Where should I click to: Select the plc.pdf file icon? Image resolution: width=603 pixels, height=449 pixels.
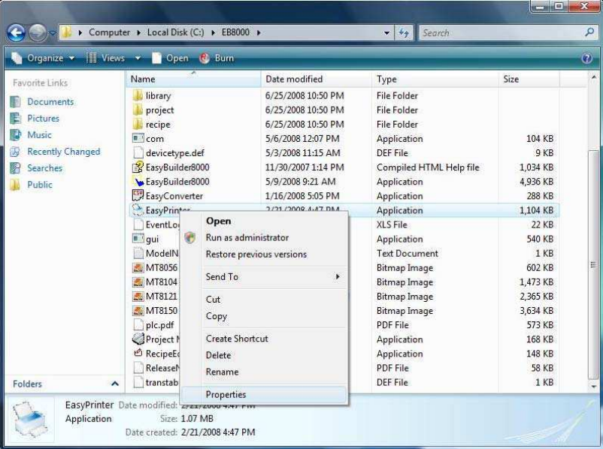click(x=138, y=324)
